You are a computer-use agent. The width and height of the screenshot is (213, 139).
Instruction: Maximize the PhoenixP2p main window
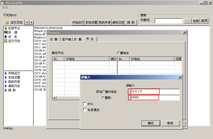[x=206, y=2]
